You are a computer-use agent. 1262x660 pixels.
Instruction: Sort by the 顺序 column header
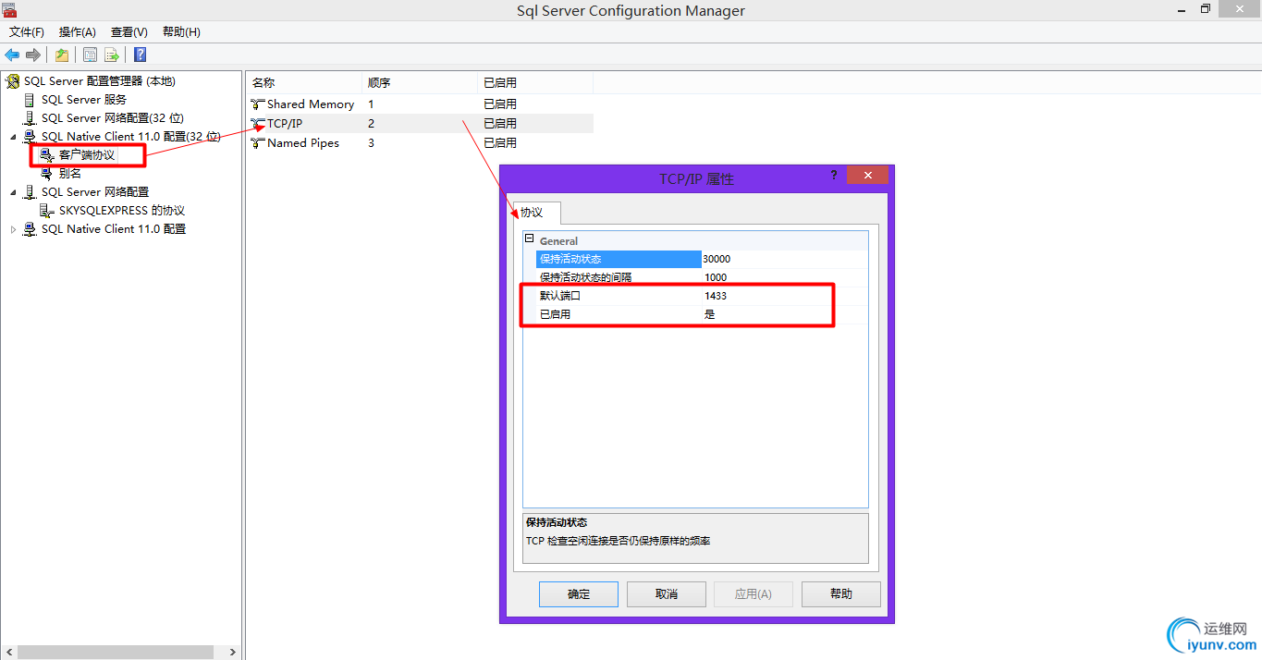420,83
